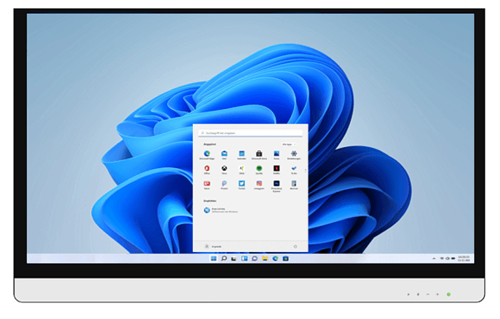The width and height of the screenshot is (500, 319).
Task: Open Photoshop Express from pinned apps
Action: click(x=276, y=186)
